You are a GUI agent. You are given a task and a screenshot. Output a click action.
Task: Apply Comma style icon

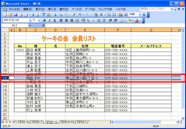93,21
